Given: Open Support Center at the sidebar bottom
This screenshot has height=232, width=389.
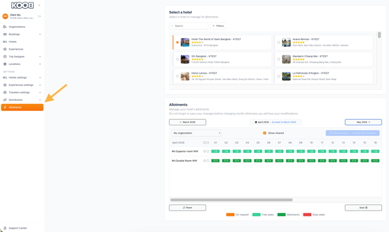Looking at the screenshot, I should tap(17, 228).
